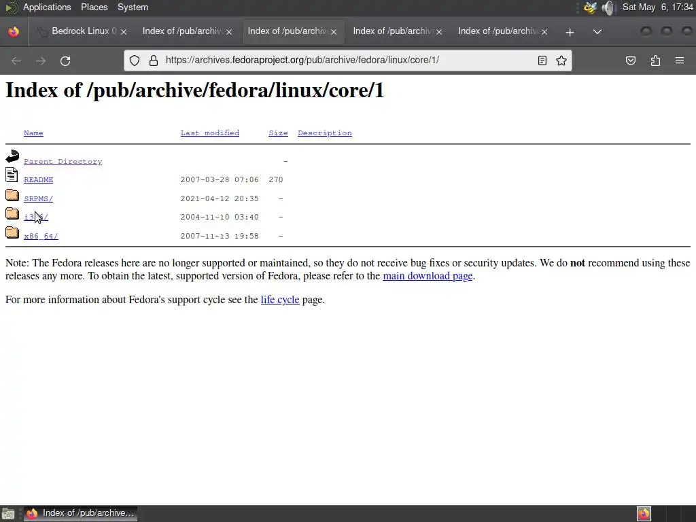This screenshot has height=522, width=696.
Task: Switch to fourth tab Index of /pub/archive
Action: [x=392, y=31]
